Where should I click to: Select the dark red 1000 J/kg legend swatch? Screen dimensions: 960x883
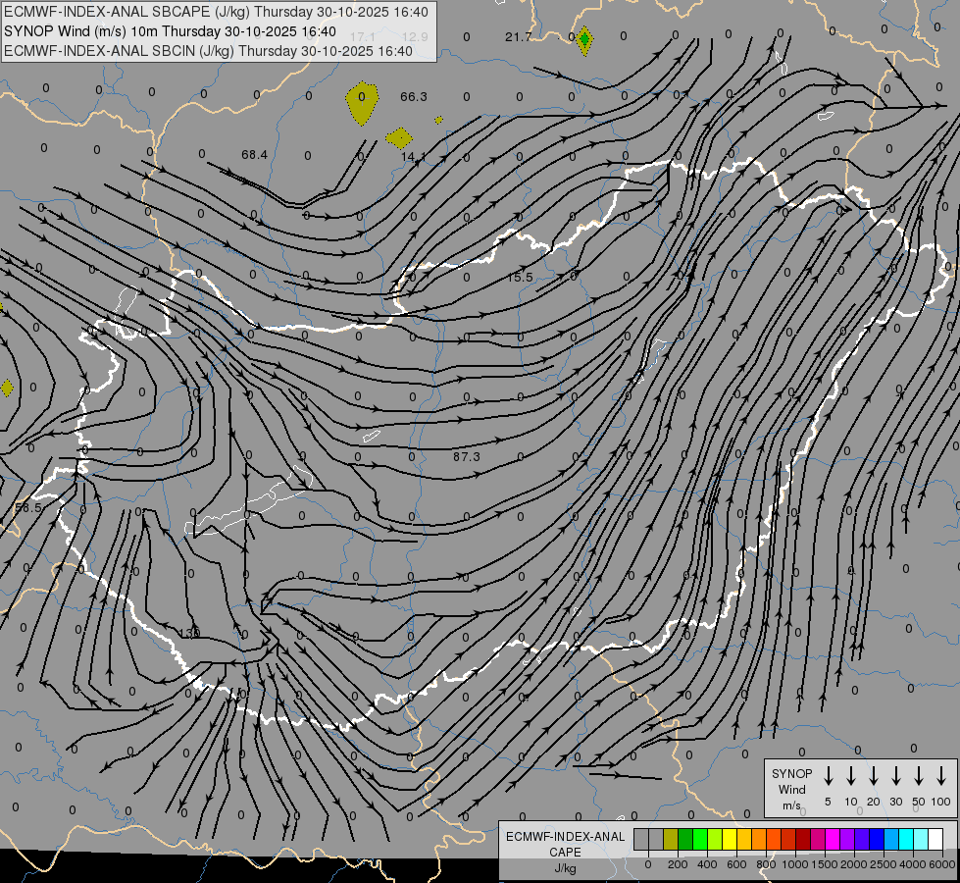click(x=803, y=839)
